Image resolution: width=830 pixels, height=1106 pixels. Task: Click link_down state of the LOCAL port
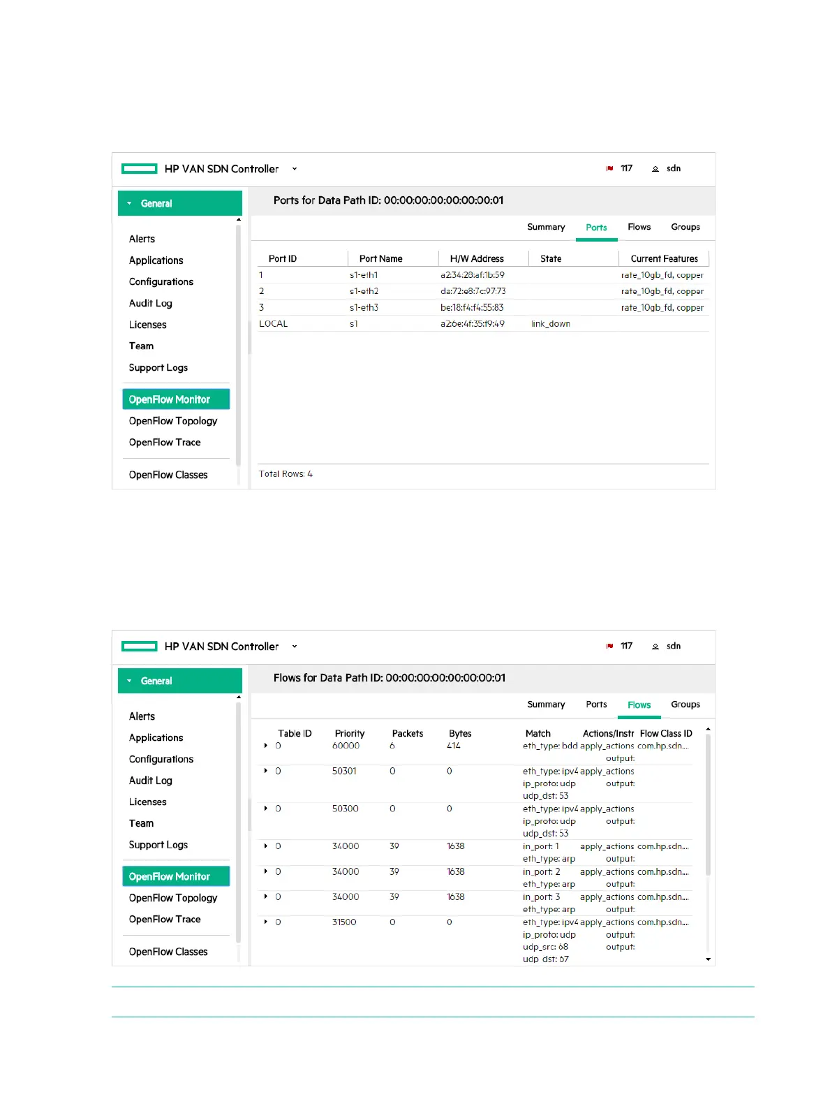(550, 324)
